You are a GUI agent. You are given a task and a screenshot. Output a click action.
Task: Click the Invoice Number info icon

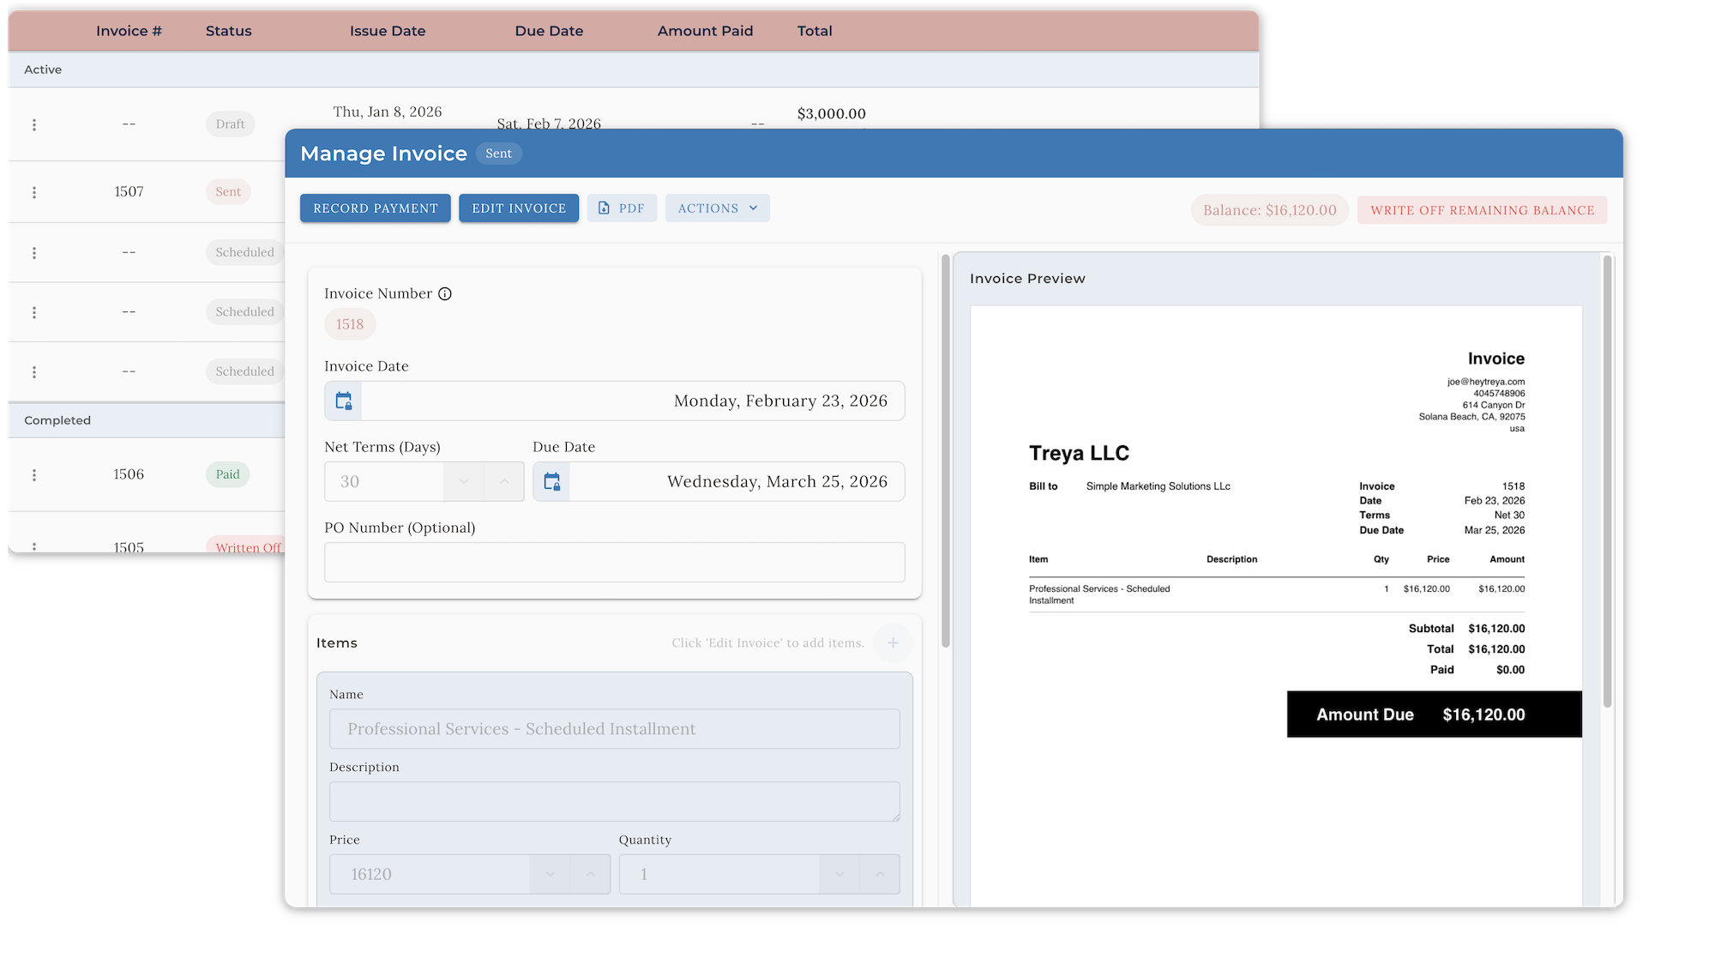(445, 293)
